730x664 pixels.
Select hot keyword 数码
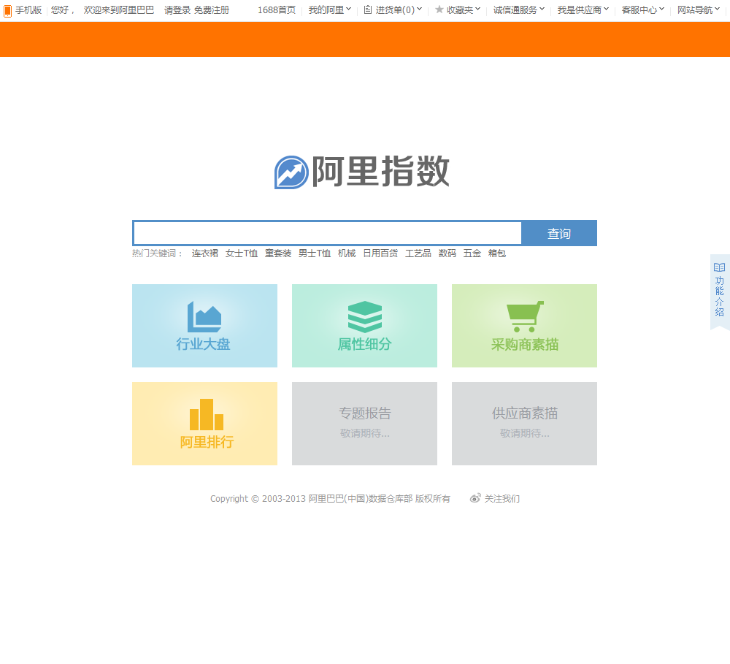pos(447,253)
